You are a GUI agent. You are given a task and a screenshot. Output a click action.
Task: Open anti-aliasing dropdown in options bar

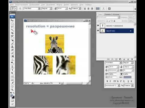tap(80, 8)
